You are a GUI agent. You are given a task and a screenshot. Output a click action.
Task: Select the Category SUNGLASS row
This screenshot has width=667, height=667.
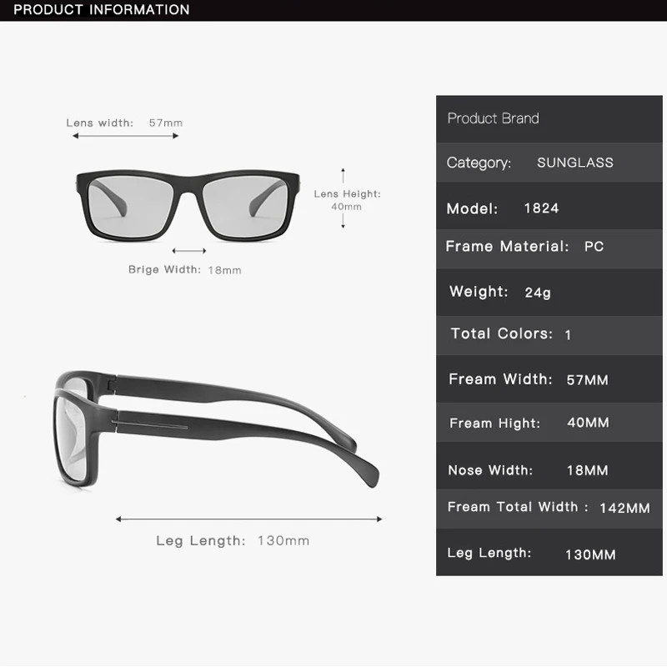click(x=549, y=163)
